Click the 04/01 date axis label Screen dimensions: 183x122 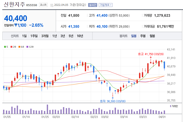click(162, 117)
